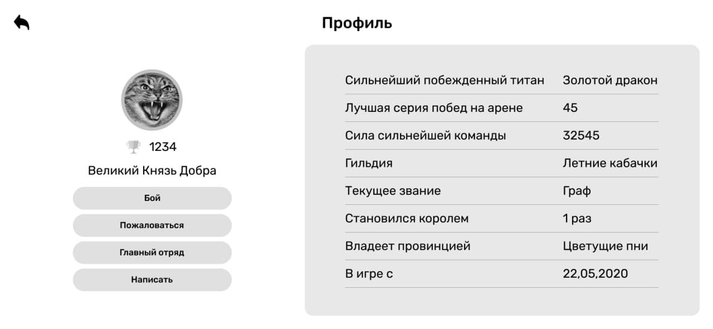
Task: Open the guild Летние кабачки
Action: pyautogui.click(x=610, y=163)
